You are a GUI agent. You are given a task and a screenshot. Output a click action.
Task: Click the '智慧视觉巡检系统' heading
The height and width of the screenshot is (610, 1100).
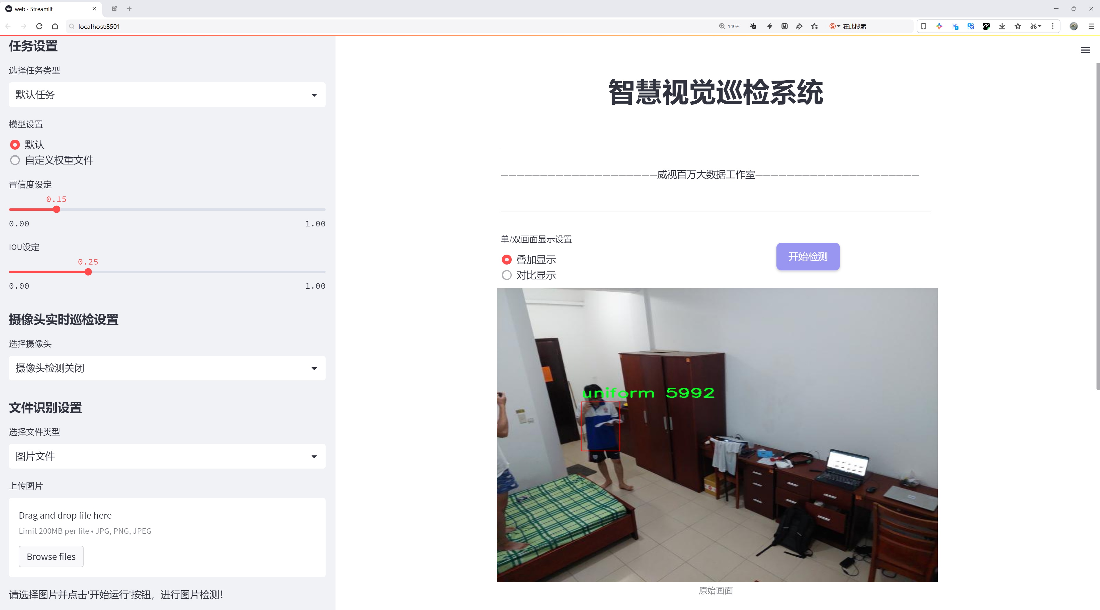(x=716, y=92)
